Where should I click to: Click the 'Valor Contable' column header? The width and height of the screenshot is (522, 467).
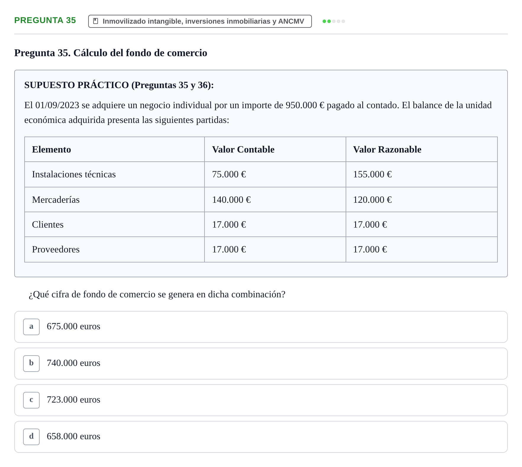[275, 149]
